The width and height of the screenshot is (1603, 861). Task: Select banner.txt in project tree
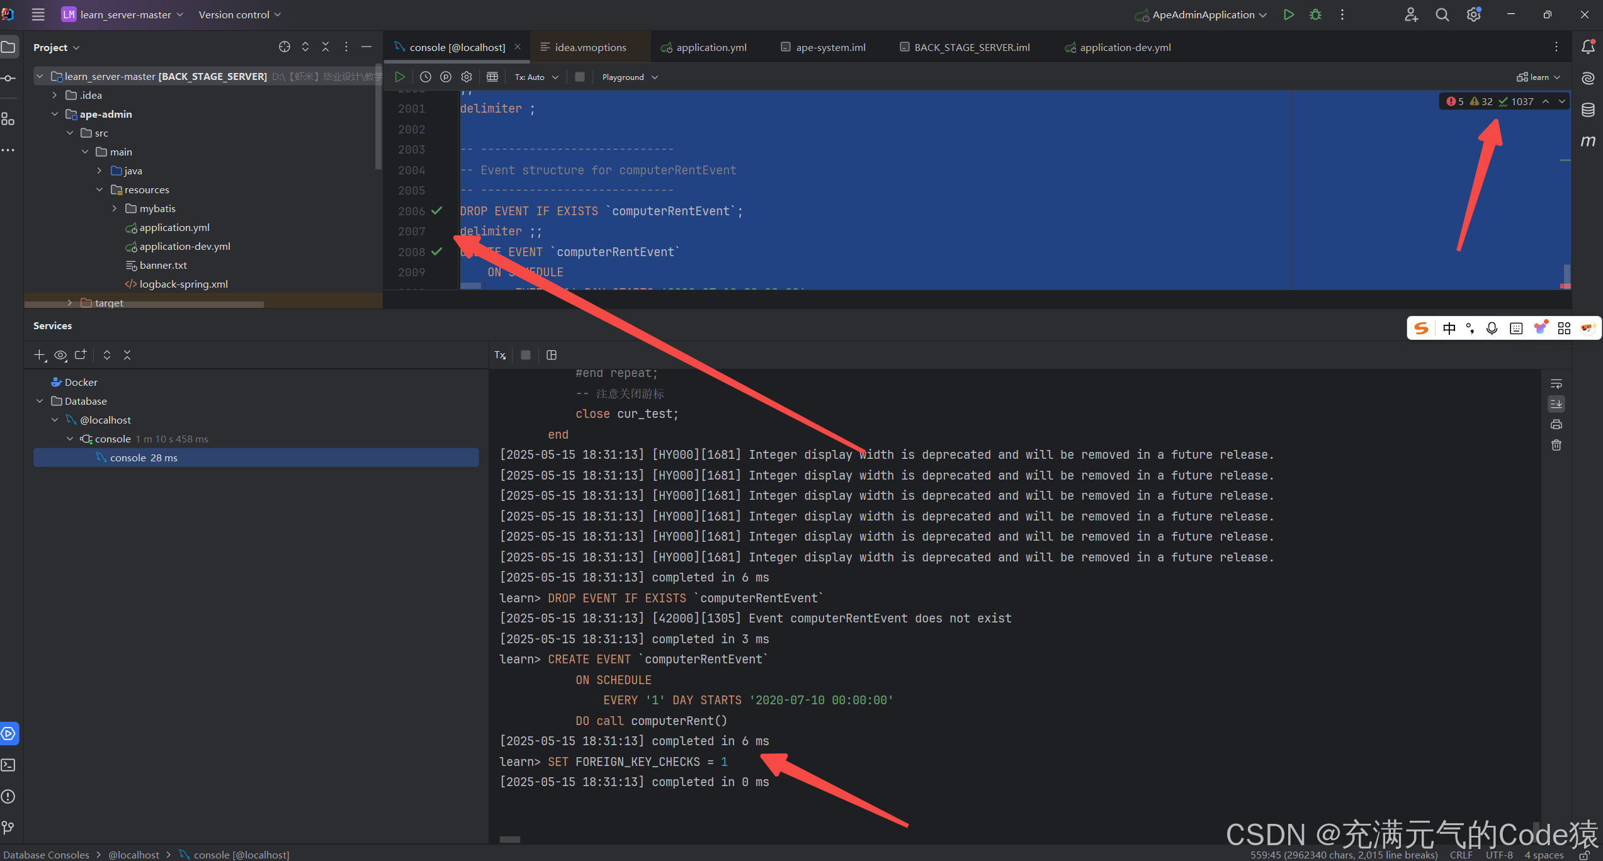(x=163, y=265)
